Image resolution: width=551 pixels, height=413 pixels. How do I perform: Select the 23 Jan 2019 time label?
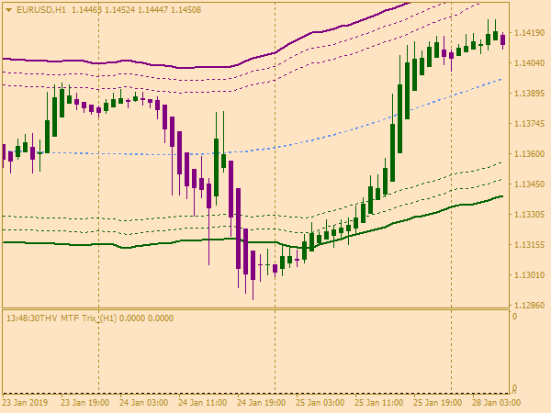pos(25,402)
